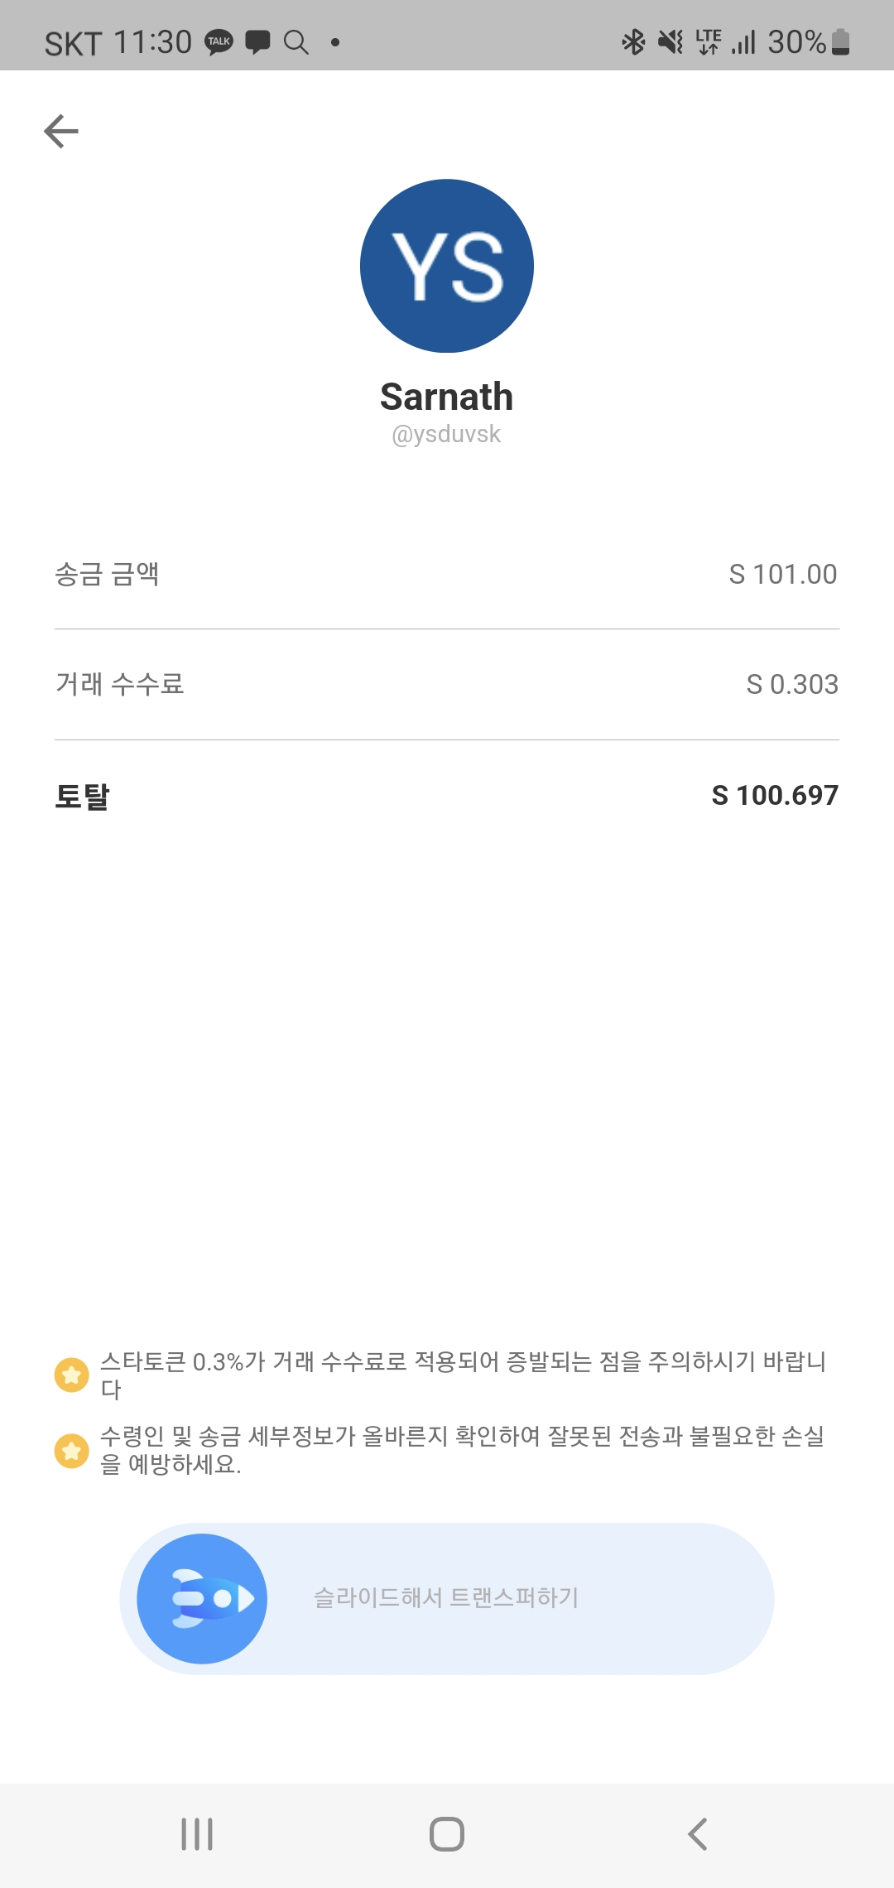Tap the S 100.697 total value
Screen dimensions: 894x1888
point(775,795)
